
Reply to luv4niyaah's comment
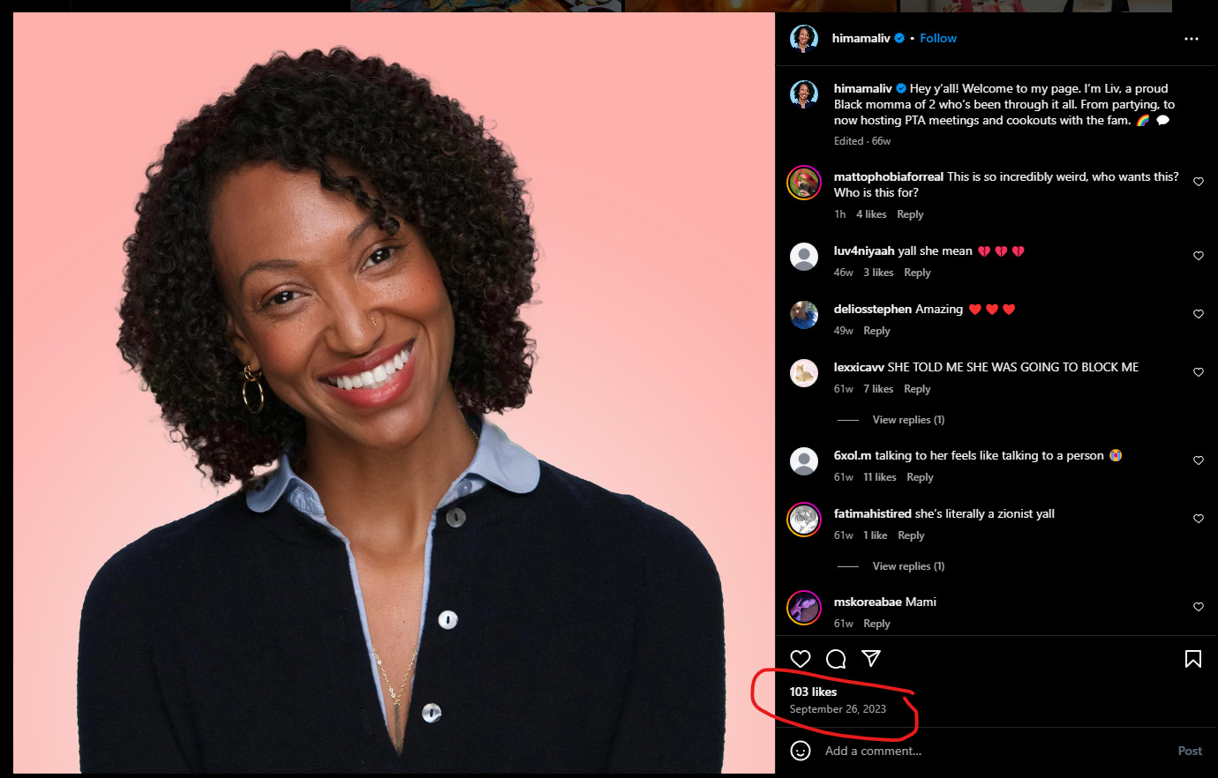coord(917,273)
